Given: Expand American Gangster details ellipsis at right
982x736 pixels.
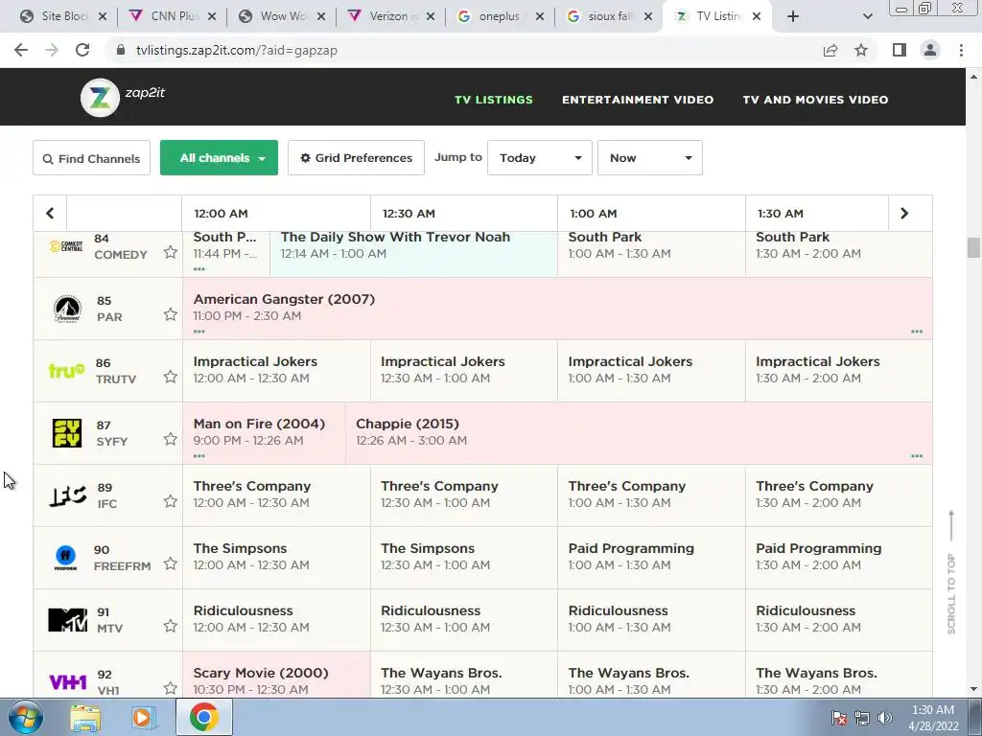Looking at the screenshot, I should point(917,331).
